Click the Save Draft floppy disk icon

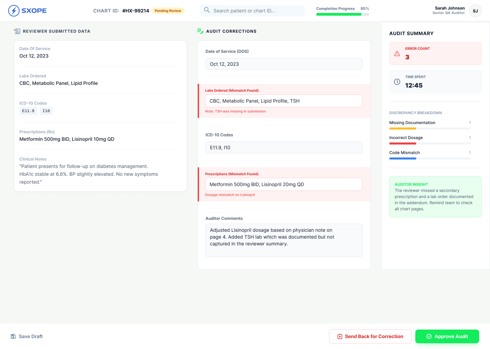click(13, 336)
